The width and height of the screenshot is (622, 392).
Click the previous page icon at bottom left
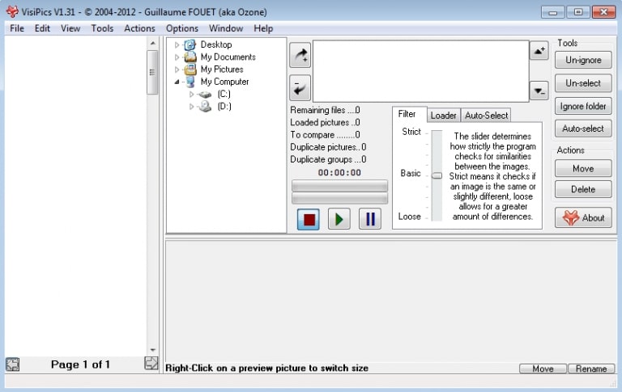coord(12,365)
